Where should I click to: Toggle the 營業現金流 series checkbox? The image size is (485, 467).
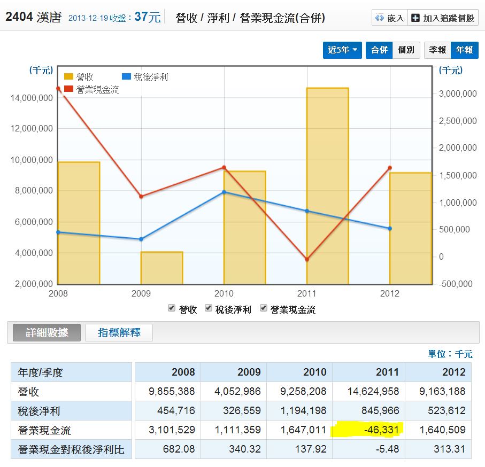(264, 308)
